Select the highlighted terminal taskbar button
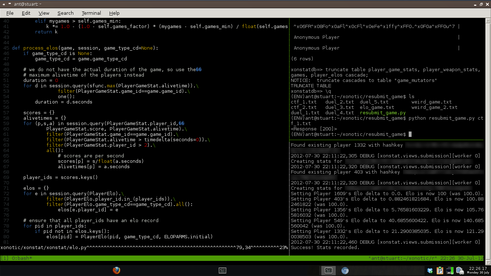The image size is (491, 276). (x=328, y=271)
